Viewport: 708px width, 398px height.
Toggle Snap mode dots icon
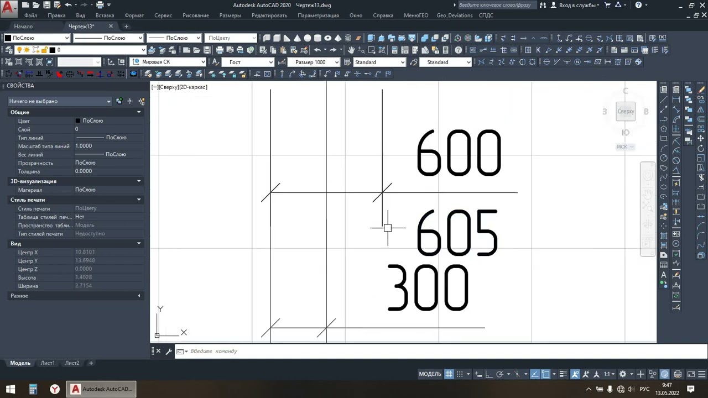coord(460,374)
